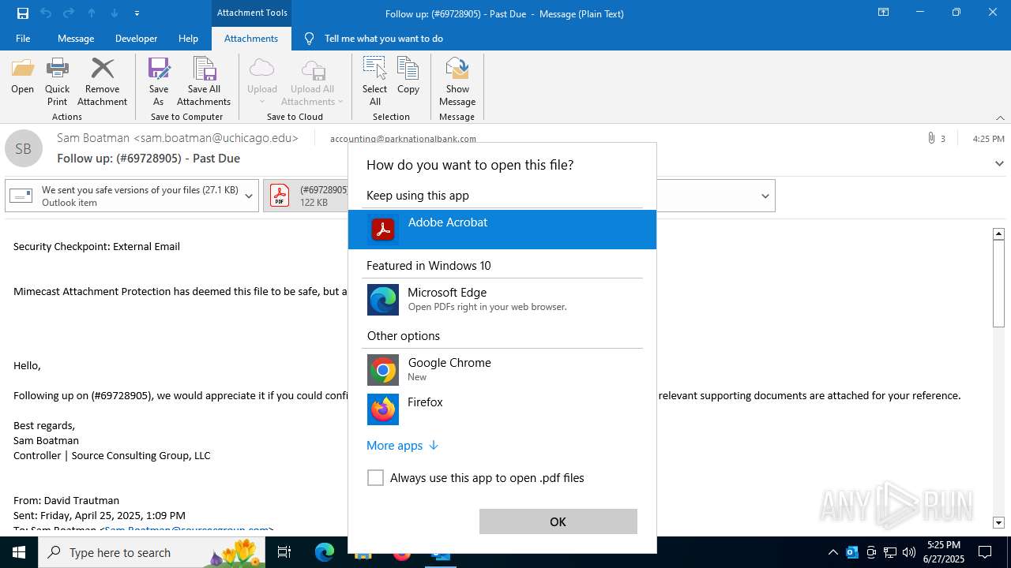1011x568 pixels.
Task: Click the Outlook item attachment envelope icon
Action: click(21, 195)
